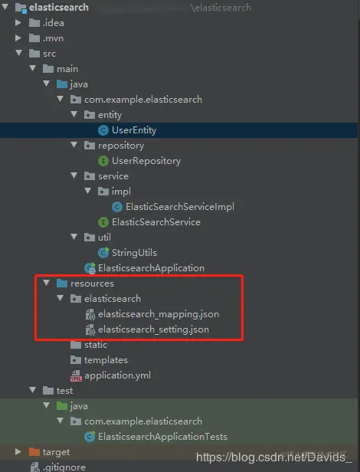
Task: Select the UserEntity class row
Action: 178,130
